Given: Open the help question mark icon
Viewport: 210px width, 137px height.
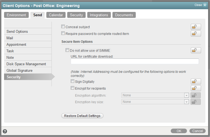Looking at the screenshot, I should tap(5, 131).
